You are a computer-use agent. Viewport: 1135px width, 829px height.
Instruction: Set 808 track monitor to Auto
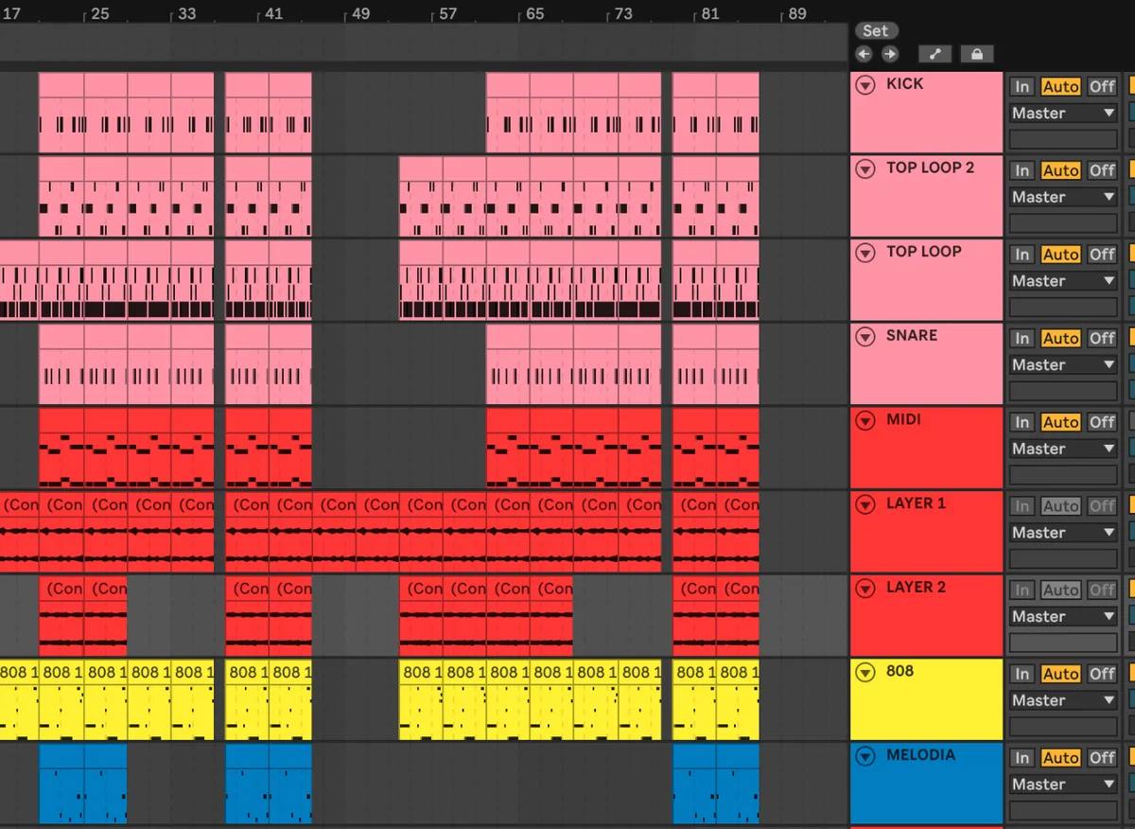[x=1060, y=674]
